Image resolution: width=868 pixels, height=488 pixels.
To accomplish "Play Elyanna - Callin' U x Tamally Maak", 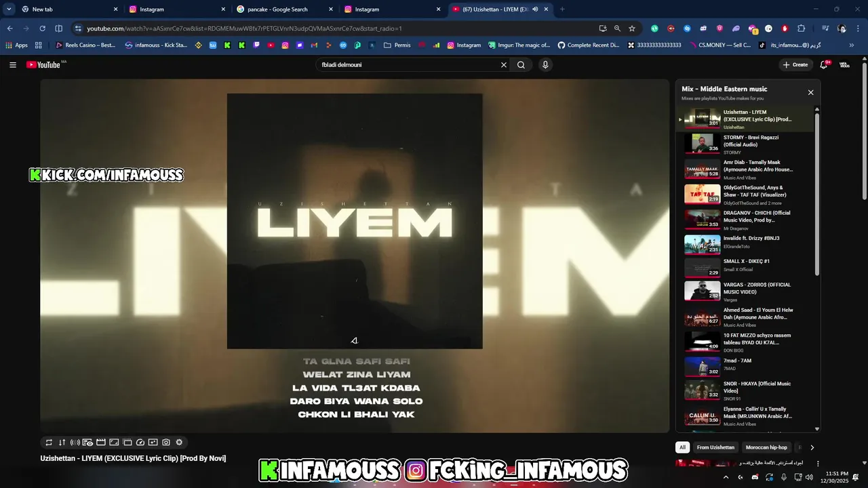I will [746, 416].
